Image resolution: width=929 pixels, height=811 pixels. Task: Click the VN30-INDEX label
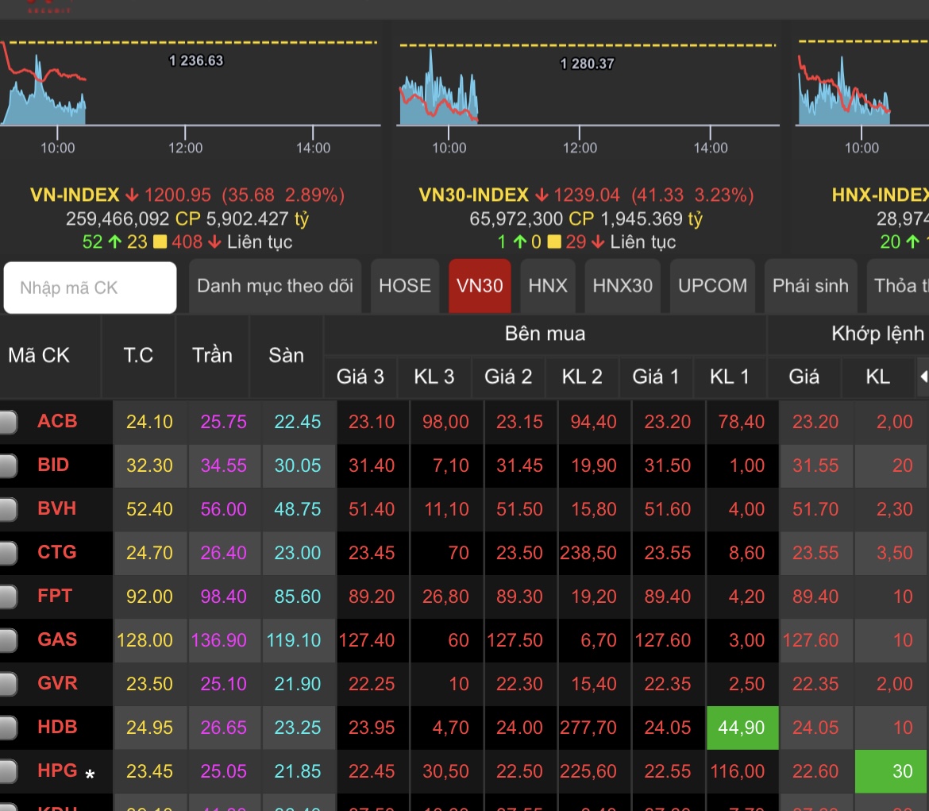click(x=473, y=195)
